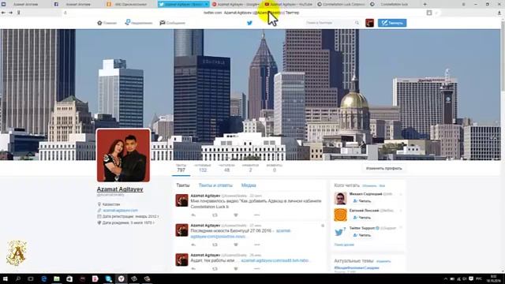Dismiss the first suggested user

(401, 194)
